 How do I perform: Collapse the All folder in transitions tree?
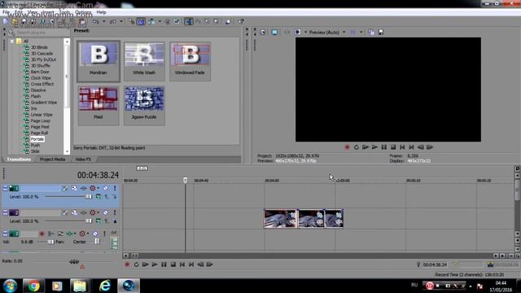(12, 42)
